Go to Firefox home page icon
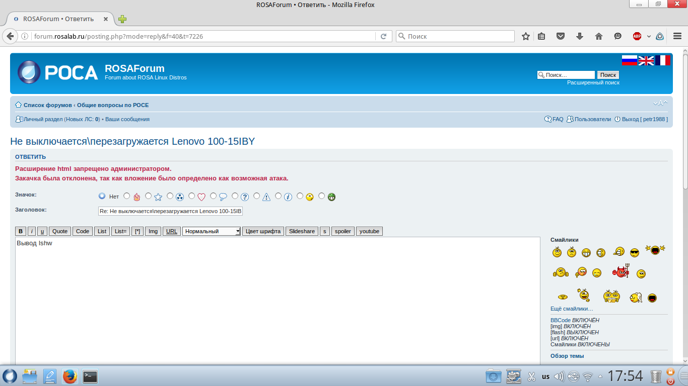688x386 pixels. (599, 36)
